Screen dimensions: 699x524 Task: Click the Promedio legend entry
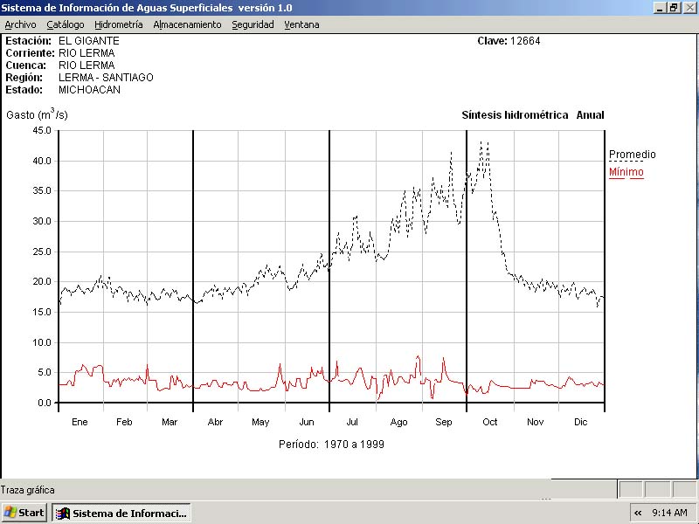point(632,155)
